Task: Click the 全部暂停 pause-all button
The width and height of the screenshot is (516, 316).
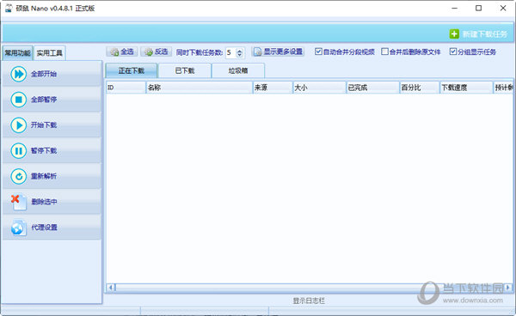Action: (x=52, y=100)
